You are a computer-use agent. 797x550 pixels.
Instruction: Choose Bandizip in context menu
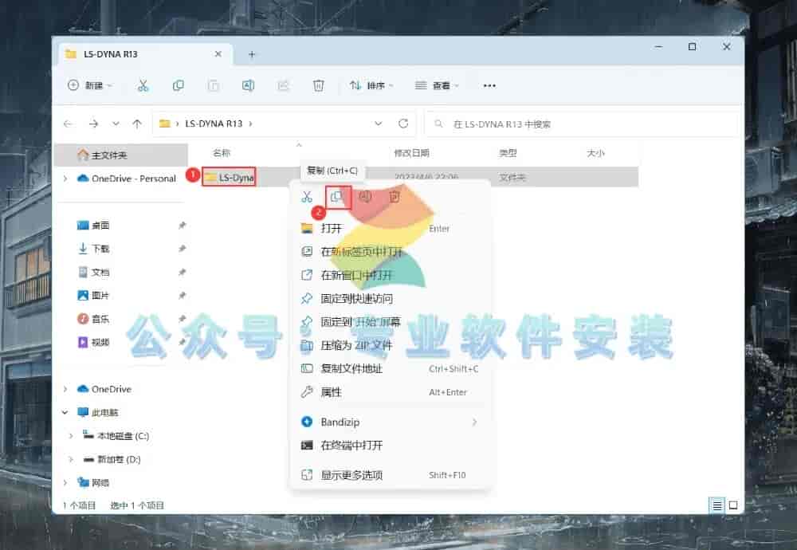click(x=390, y=422)
